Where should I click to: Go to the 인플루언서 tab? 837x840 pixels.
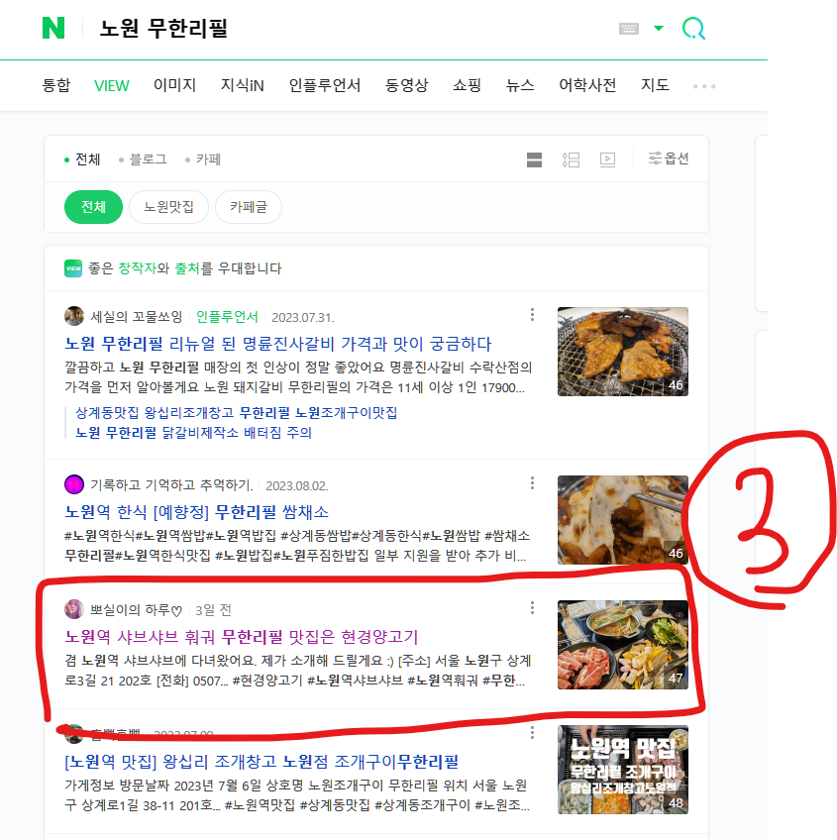(325, 85)
